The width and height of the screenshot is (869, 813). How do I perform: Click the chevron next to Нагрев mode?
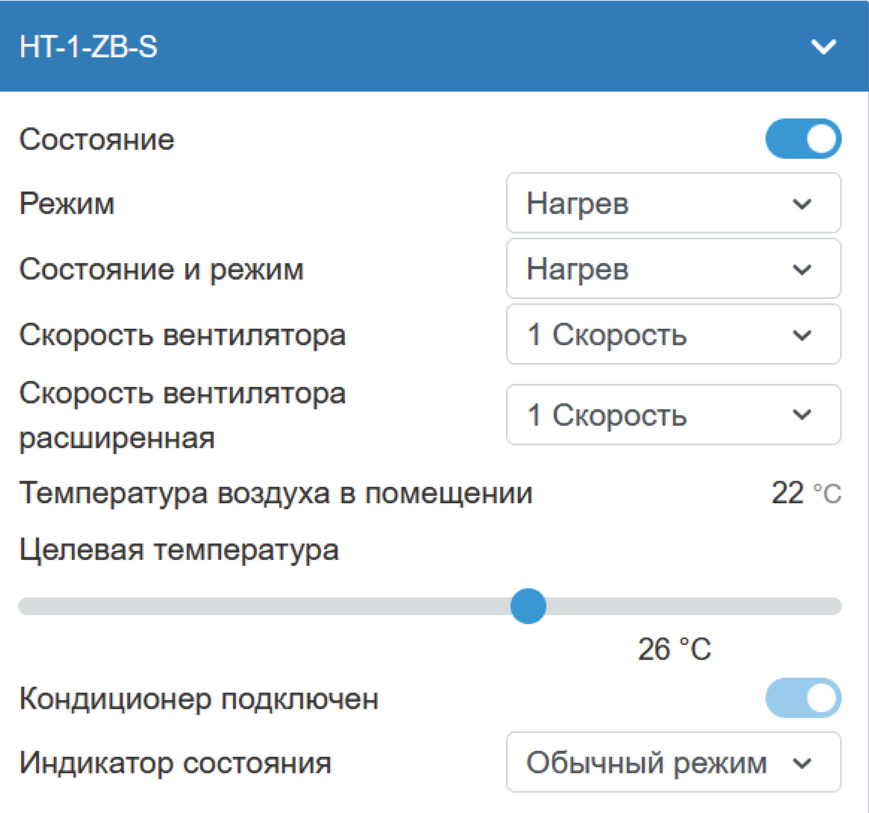click(802, 204)
